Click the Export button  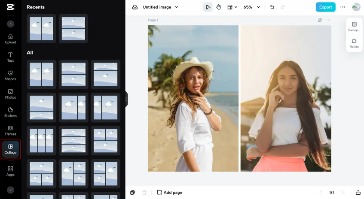[325, 7]
